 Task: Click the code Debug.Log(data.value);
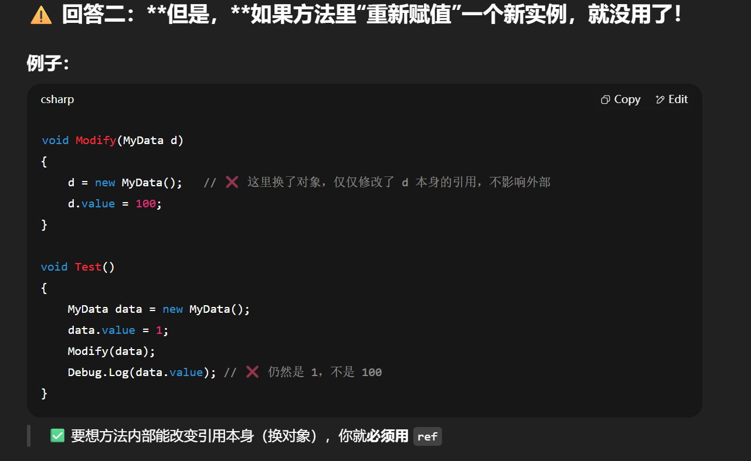(x=142, y=373)
